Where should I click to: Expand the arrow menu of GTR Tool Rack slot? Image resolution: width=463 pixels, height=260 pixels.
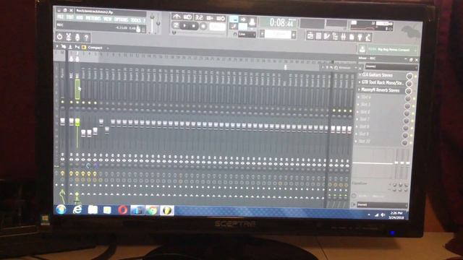tap(360, 82)
